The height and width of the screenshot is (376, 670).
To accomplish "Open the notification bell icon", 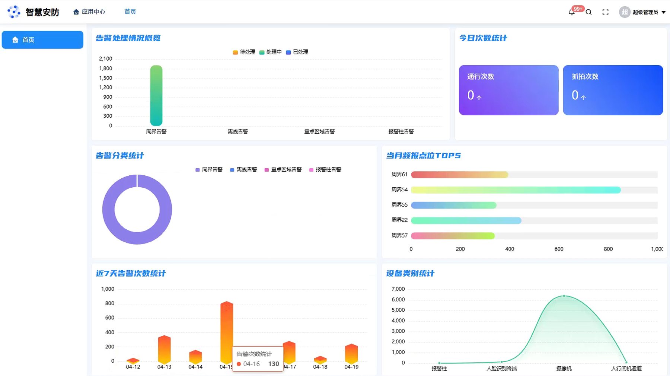I will 572,12.
